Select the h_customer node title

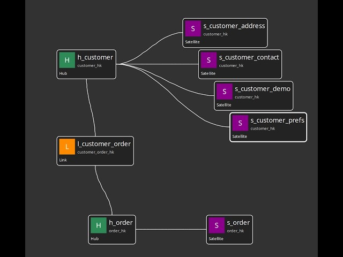95,57
